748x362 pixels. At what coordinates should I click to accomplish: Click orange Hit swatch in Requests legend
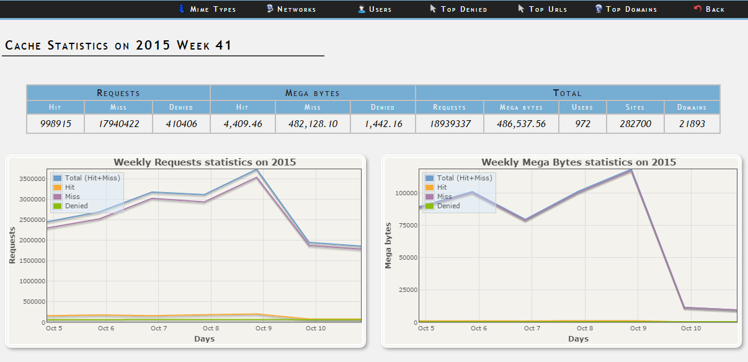tap(57, 187)
